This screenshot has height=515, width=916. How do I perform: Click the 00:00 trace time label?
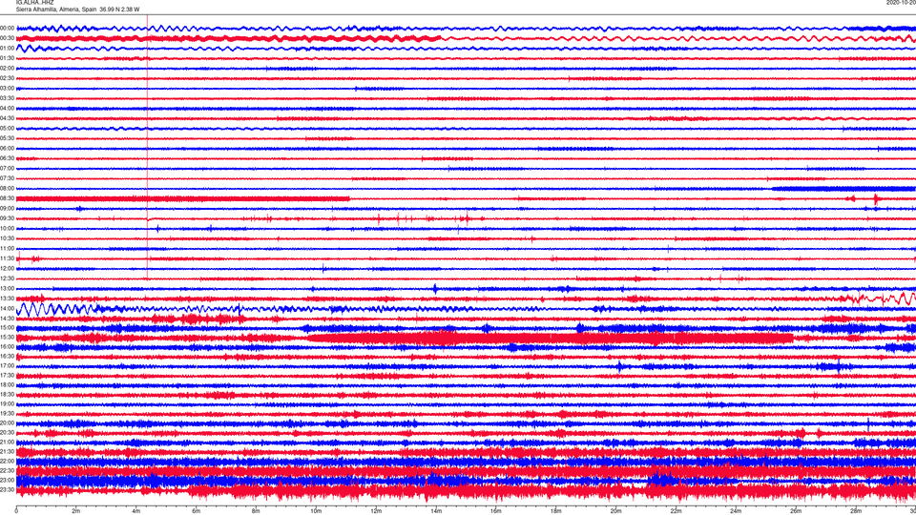(8, 28)
